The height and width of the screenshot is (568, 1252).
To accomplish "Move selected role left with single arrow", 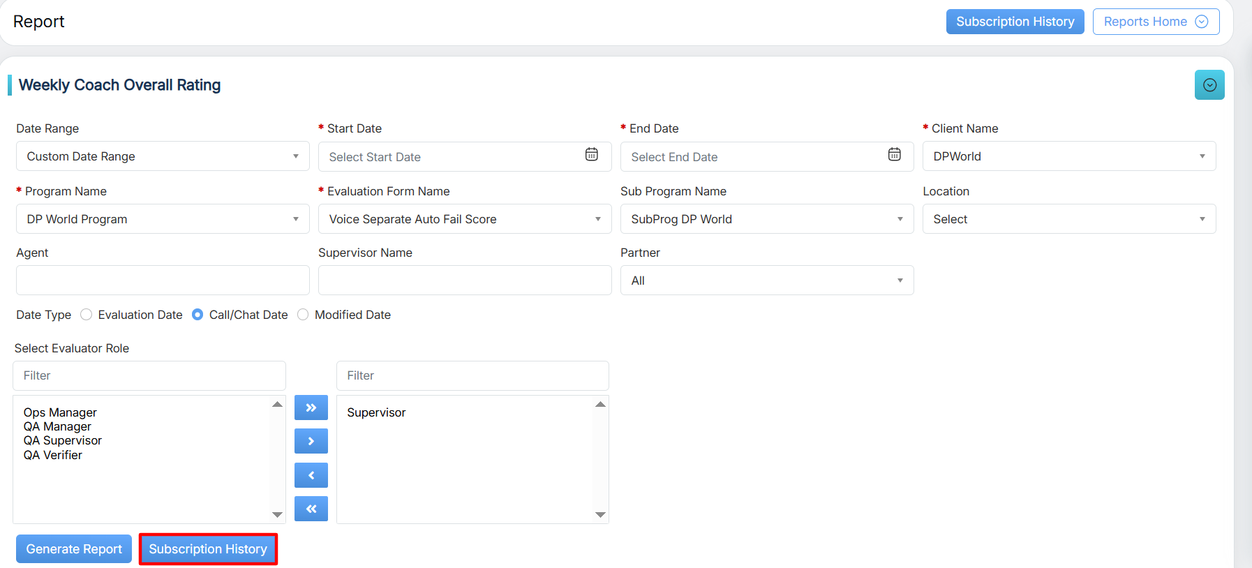I will [311, 475].
